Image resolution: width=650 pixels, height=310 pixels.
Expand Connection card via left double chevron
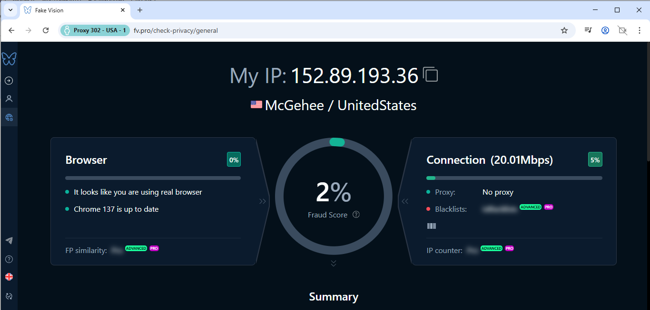pos(405,201)
